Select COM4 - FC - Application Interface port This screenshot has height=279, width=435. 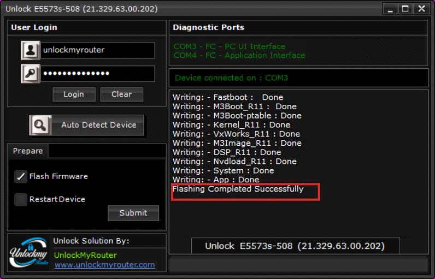(x=239, y=55)
